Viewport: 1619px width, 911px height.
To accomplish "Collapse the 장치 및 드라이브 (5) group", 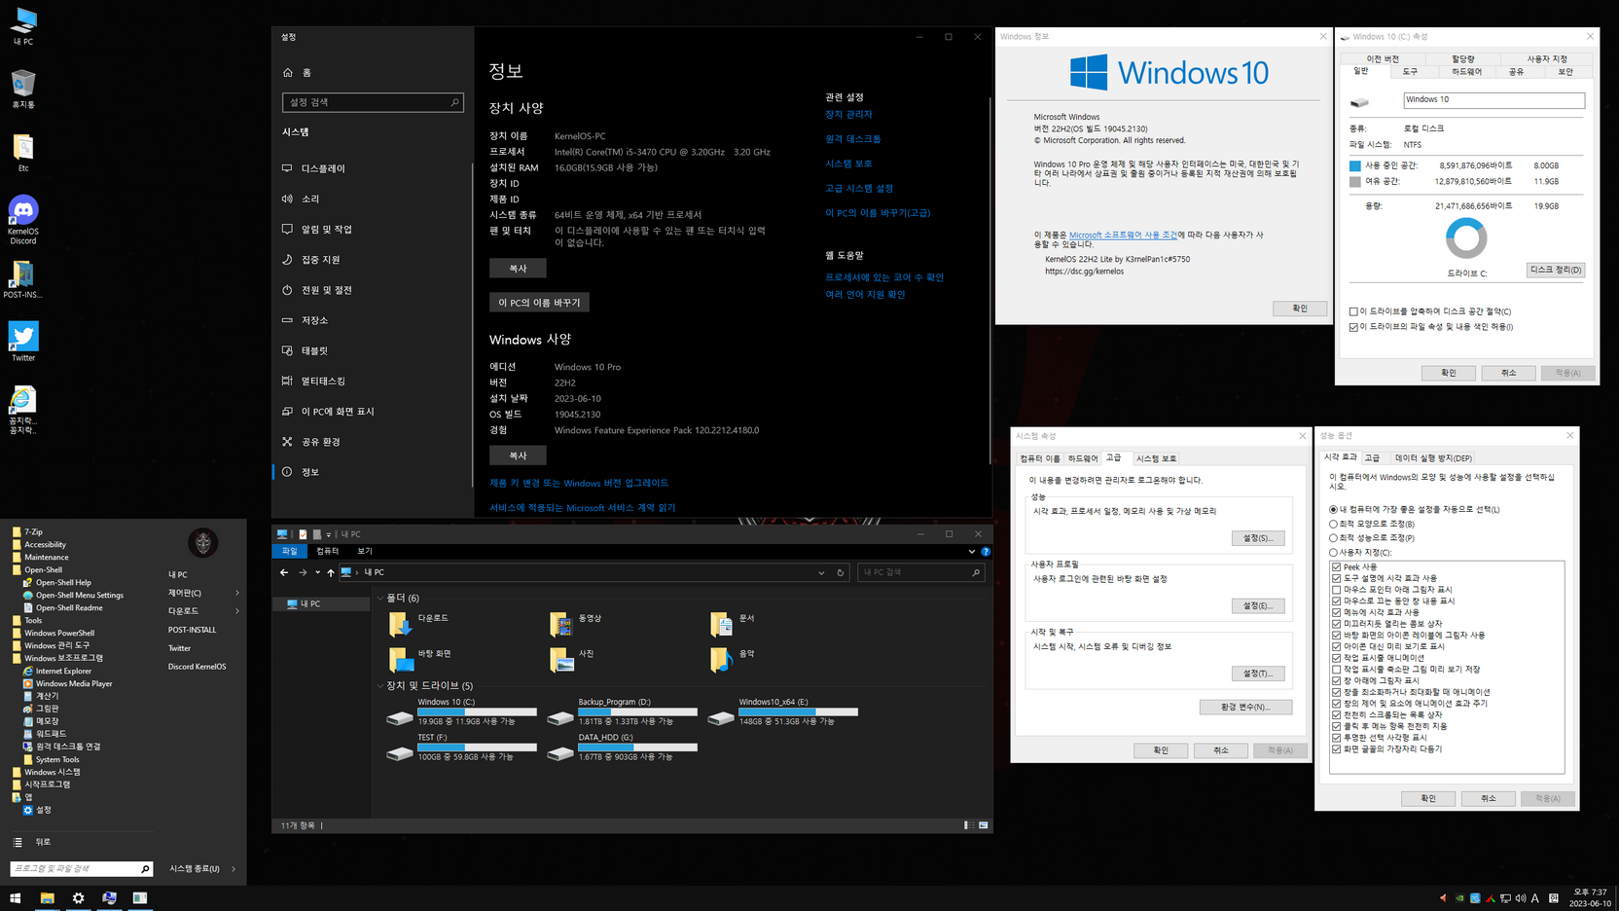I will coord(380,685).
